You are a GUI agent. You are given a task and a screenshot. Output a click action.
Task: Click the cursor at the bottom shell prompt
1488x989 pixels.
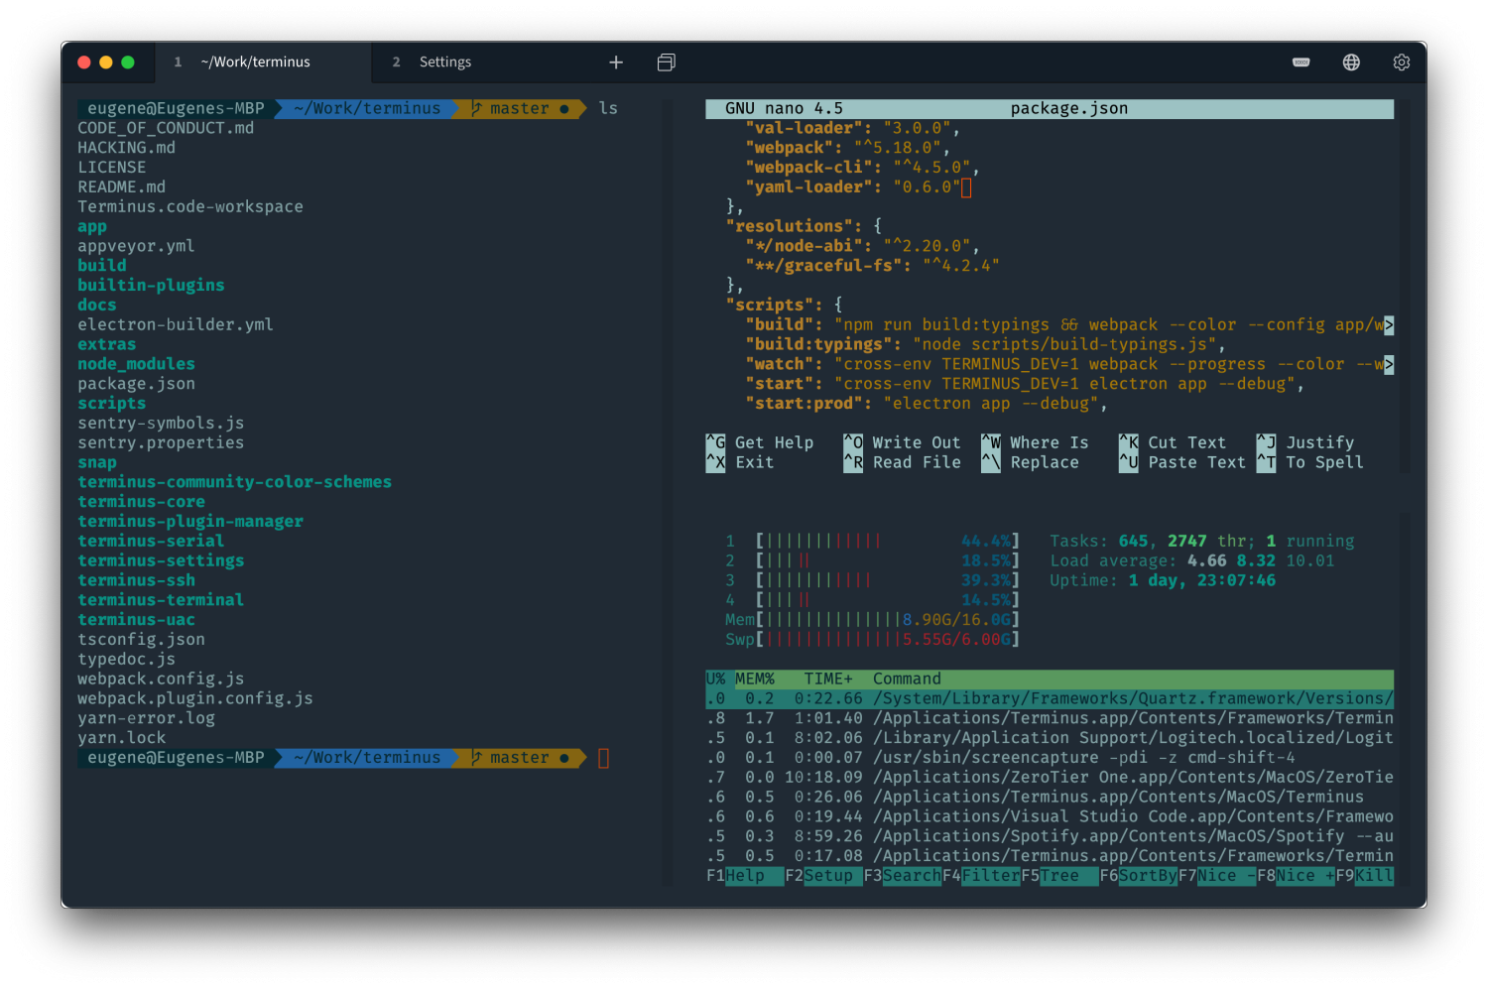pos(603,759)
